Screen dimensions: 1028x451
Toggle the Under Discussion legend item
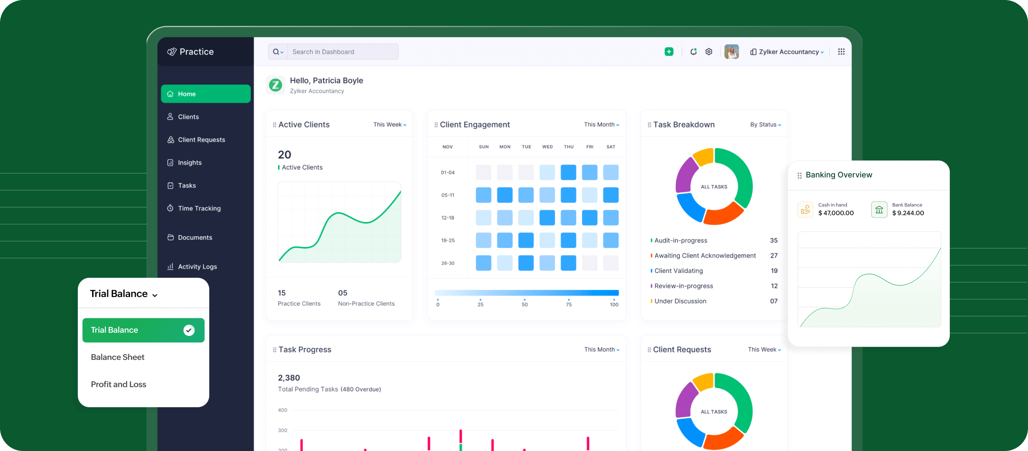point(678,301)
